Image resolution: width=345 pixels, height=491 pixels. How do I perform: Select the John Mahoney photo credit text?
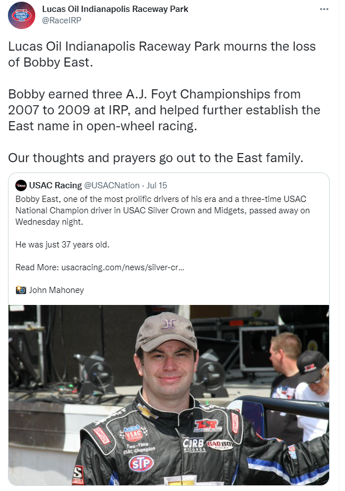(x=56, y=290)
